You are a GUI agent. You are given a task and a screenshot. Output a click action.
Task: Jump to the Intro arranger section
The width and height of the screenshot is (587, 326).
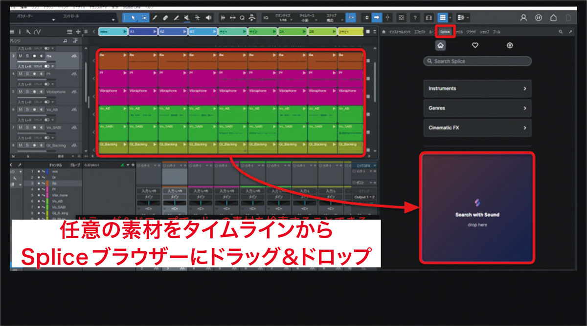pos(113,32)
